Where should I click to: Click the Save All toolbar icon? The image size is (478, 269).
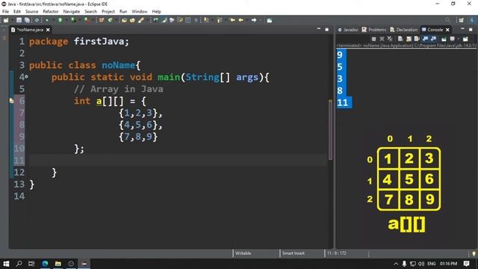pos(27,20)
